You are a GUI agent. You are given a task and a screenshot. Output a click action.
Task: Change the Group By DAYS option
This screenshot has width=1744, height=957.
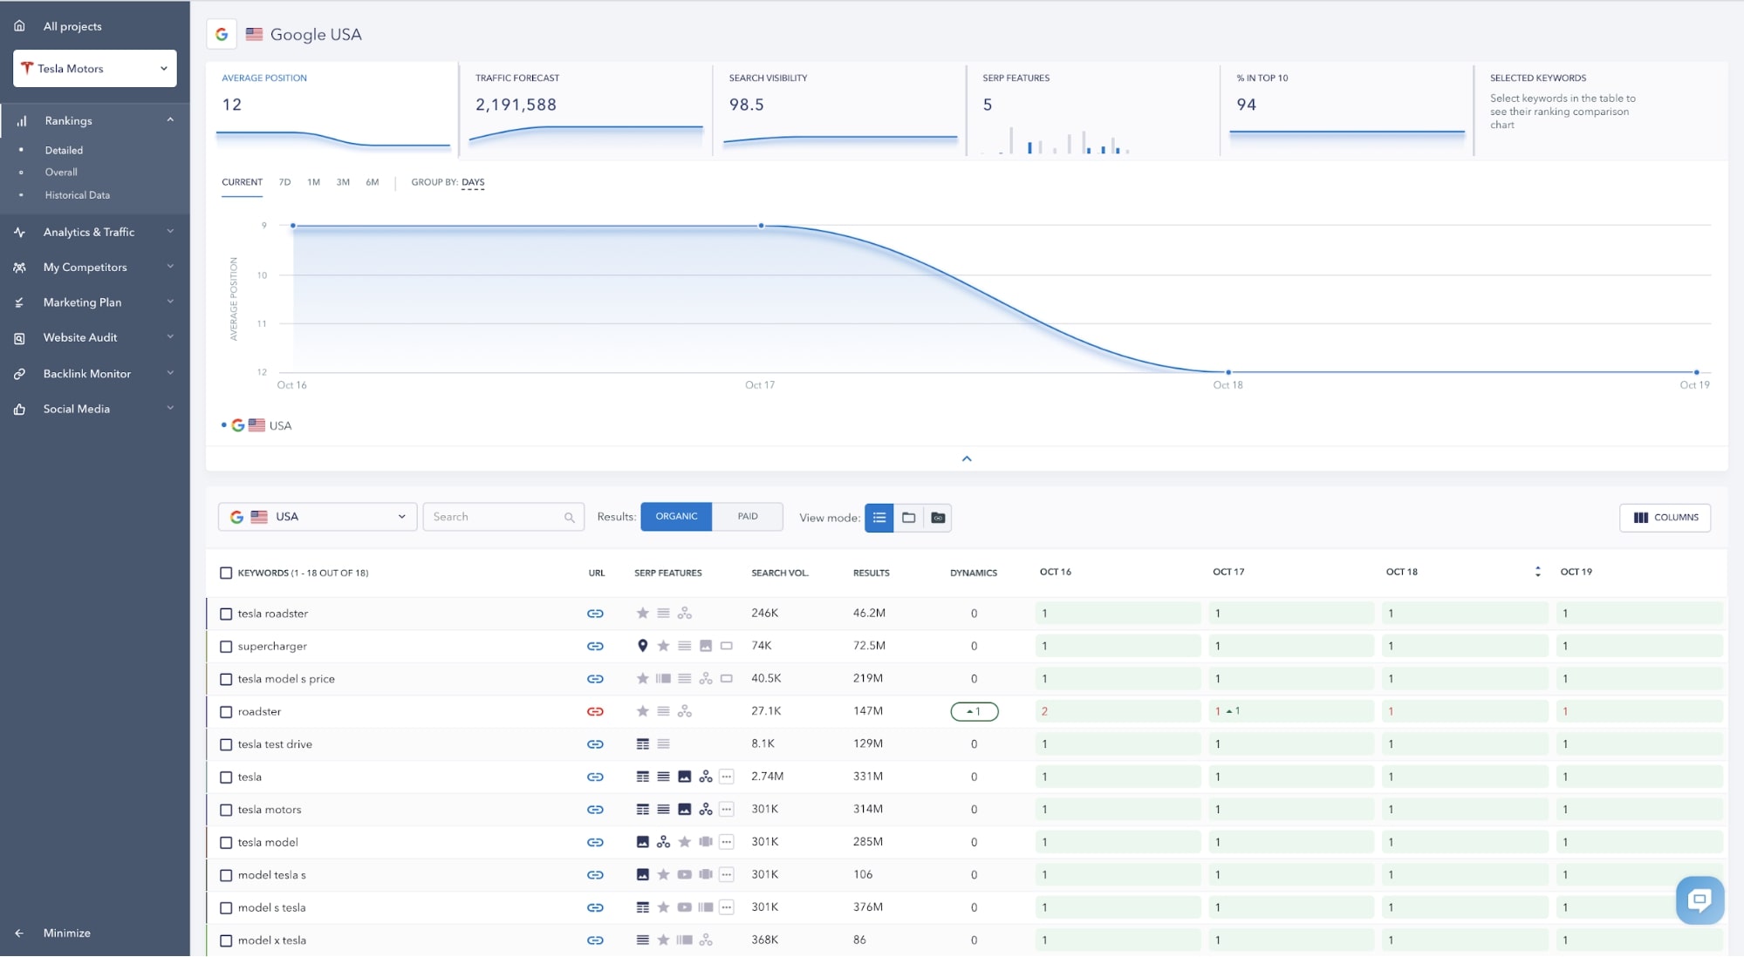coord(473,182)
